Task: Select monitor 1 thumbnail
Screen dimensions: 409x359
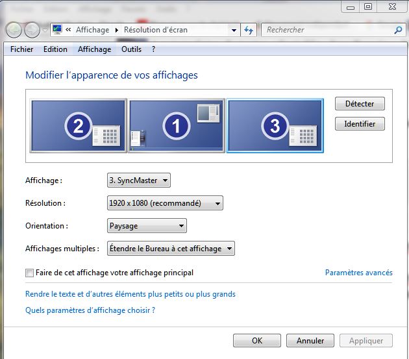Action: point(177,125)
